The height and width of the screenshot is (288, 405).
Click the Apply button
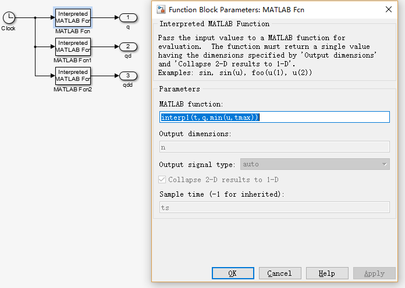374,273
